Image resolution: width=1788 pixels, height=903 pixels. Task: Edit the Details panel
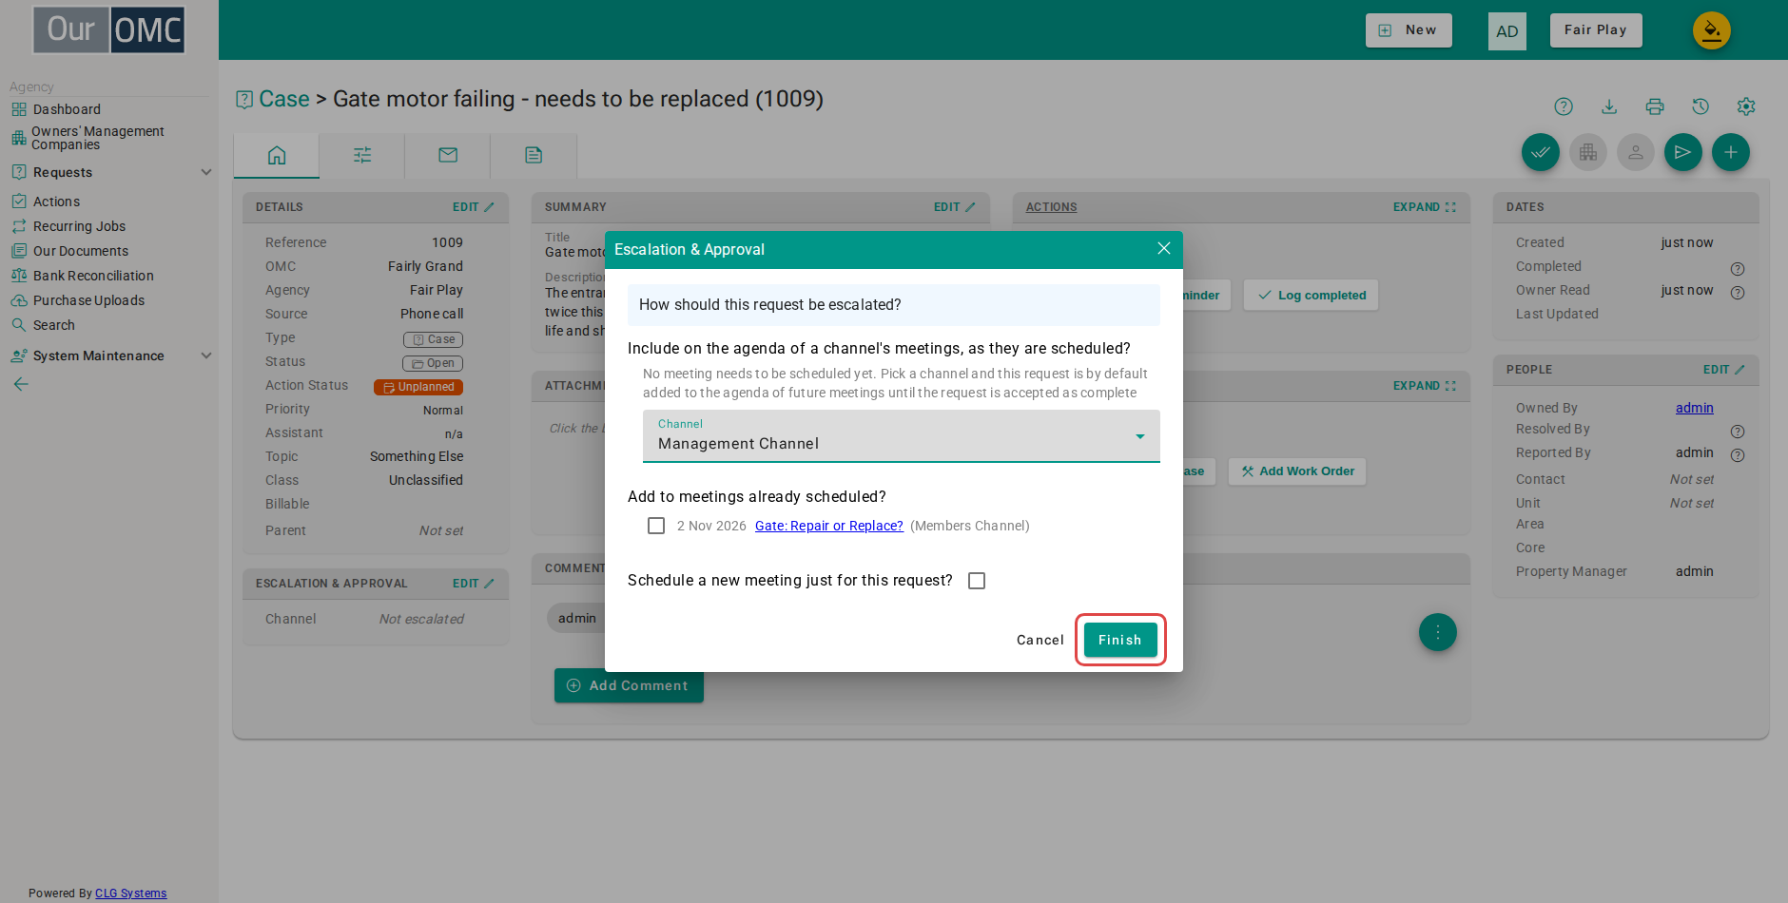pos(474,207)
